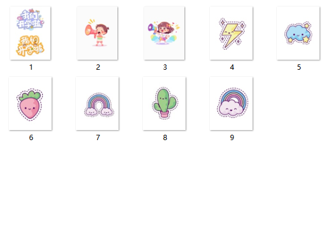The image size is (326, 240).
Task: Select file name label 9
Action: (232, 138)
